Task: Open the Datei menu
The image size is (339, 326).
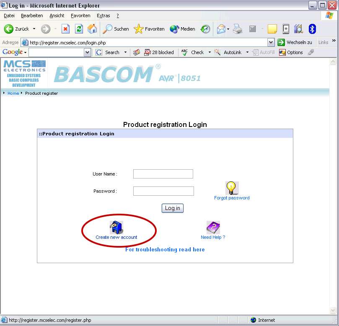Action: 9,16
